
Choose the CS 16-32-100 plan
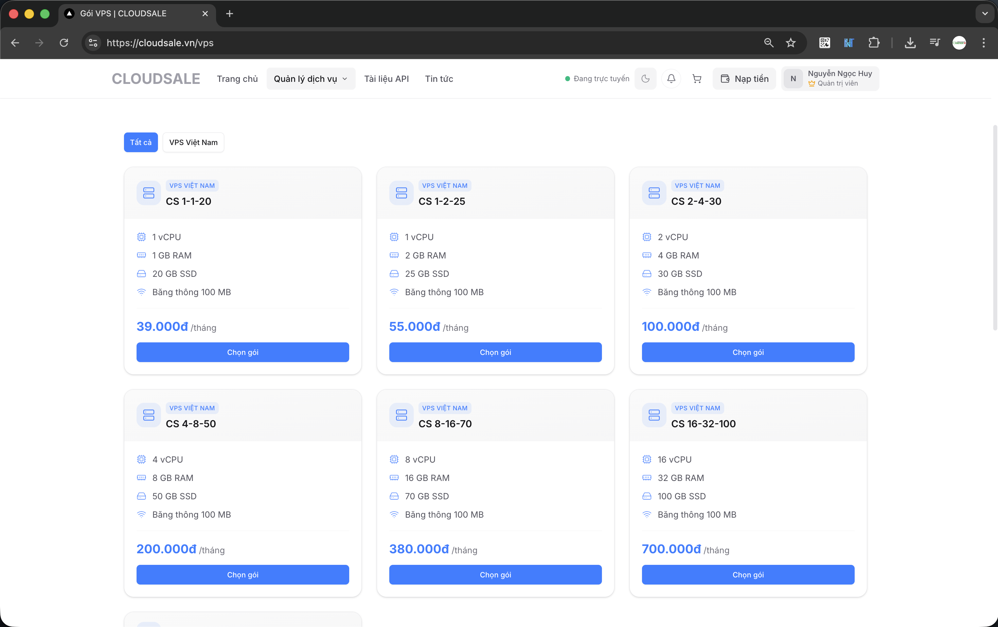(748, 575)
